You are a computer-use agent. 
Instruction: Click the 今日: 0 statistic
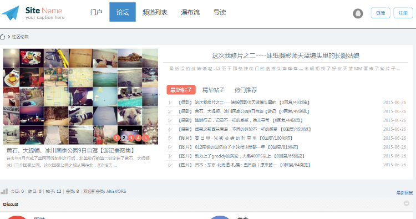point(17,191)
